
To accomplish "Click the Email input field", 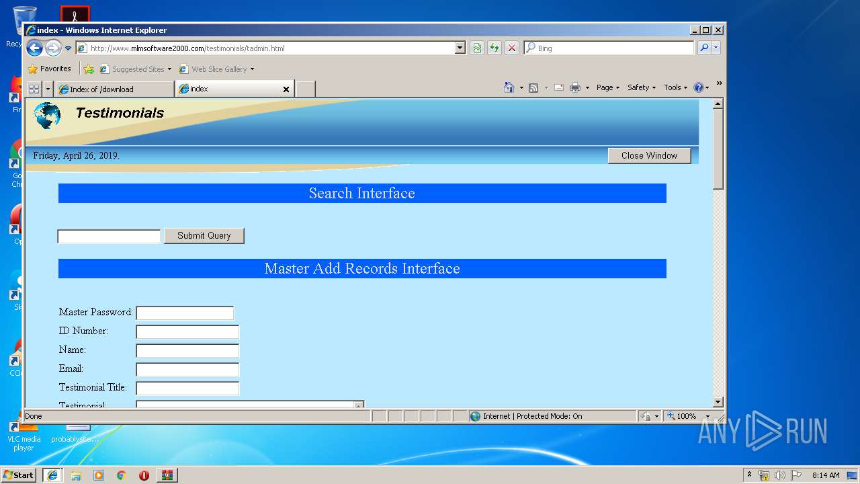I will (187, 369).
